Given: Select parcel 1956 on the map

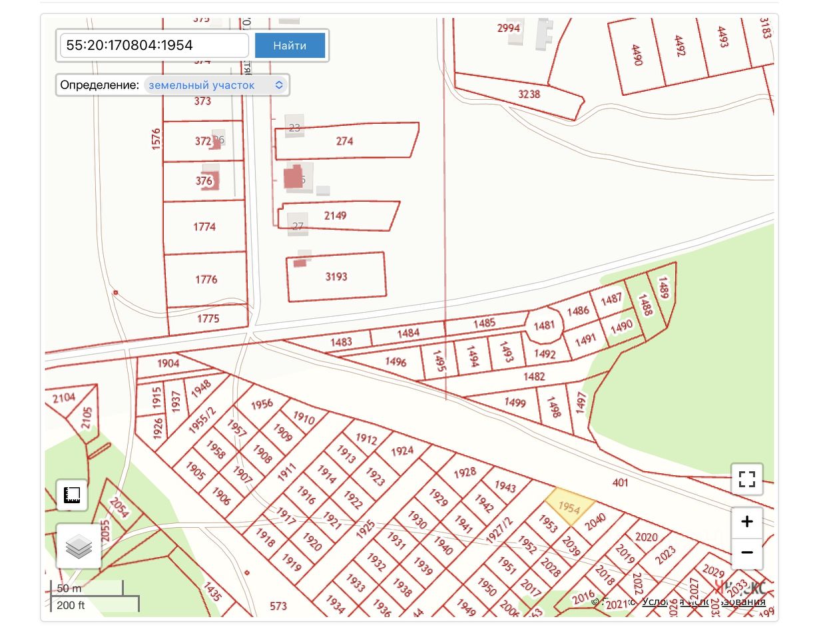Looking at the screenshot, I should click(x=262, y=403).
